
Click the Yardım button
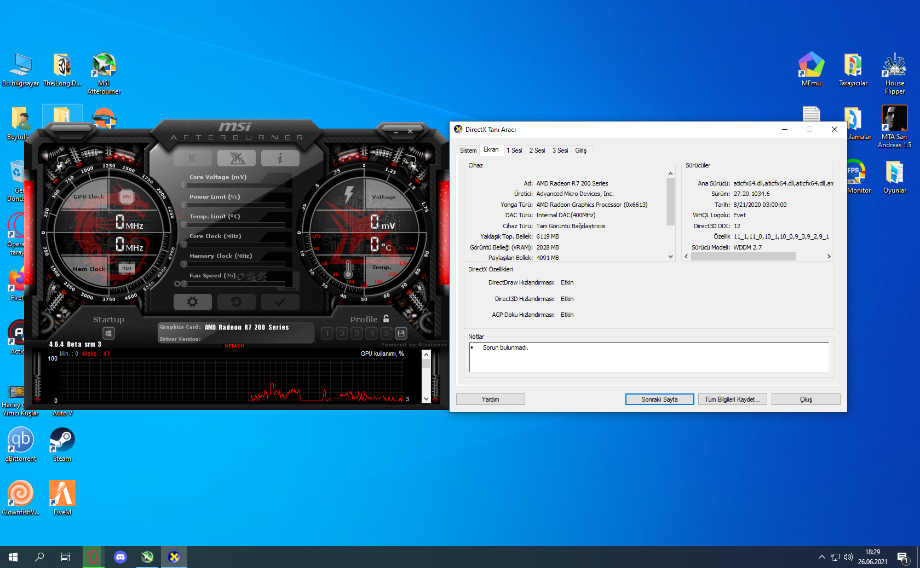[491, 399]
